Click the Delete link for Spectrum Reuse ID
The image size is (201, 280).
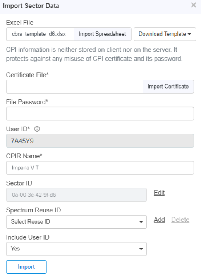point(180,220)
